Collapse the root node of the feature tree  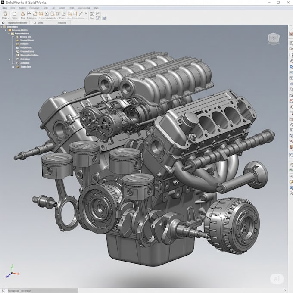coord(2,26)
